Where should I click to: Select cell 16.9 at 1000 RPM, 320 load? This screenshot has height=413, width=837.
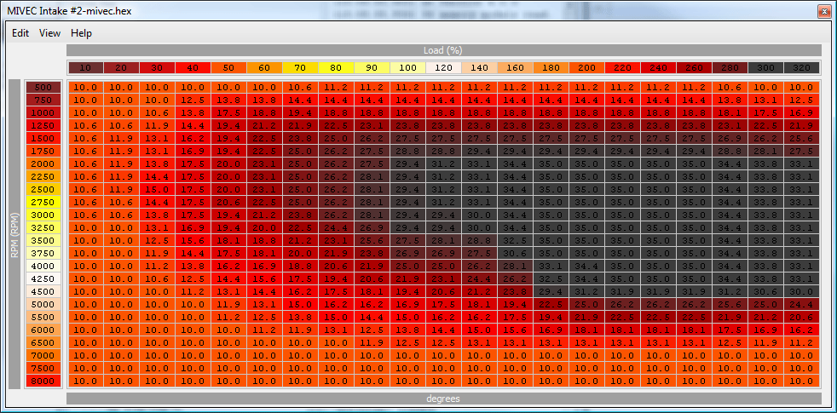(801, 112)
